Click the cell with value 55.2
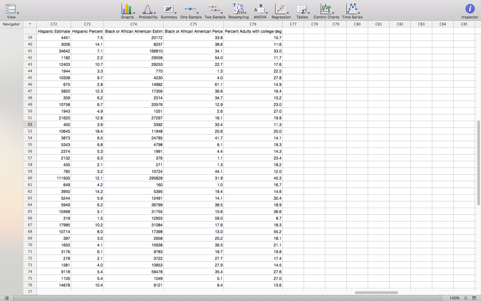Screen dimensions: 481x301 click(253, 231)
